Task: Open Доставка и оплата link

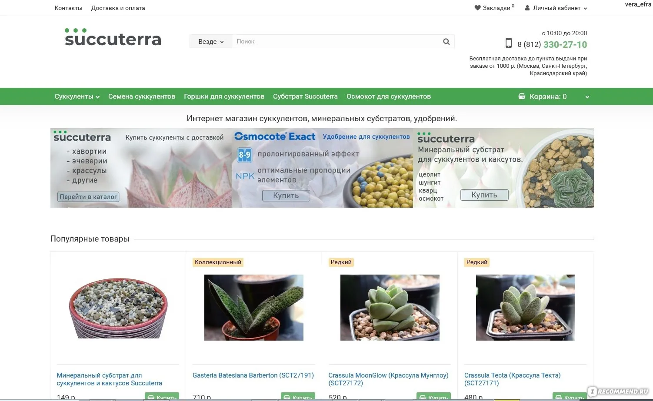Action: [x=118, y=8]
